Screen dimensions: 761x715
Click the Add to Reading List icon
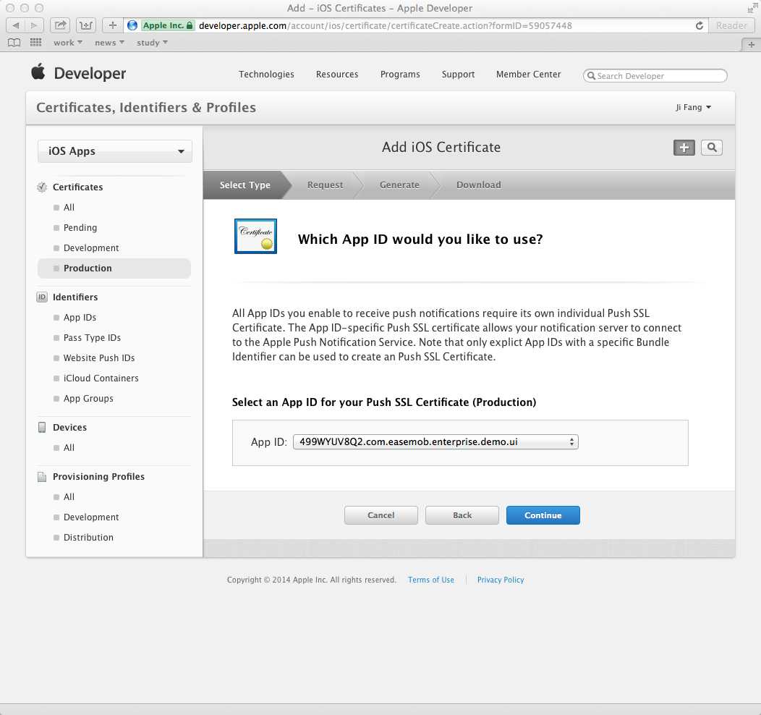86,25
